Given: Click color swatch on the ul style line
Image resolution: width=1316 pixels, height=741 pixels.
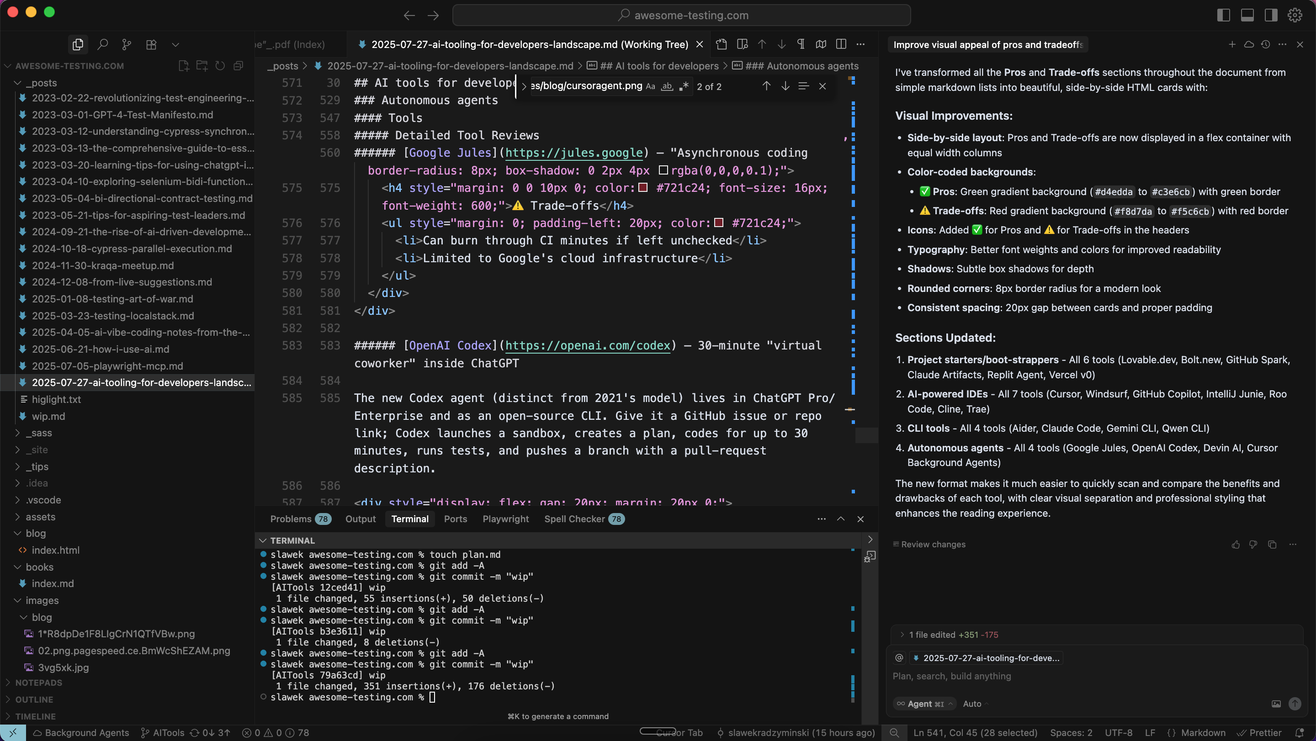Looking at the screenshot, I should pos(718,222).
